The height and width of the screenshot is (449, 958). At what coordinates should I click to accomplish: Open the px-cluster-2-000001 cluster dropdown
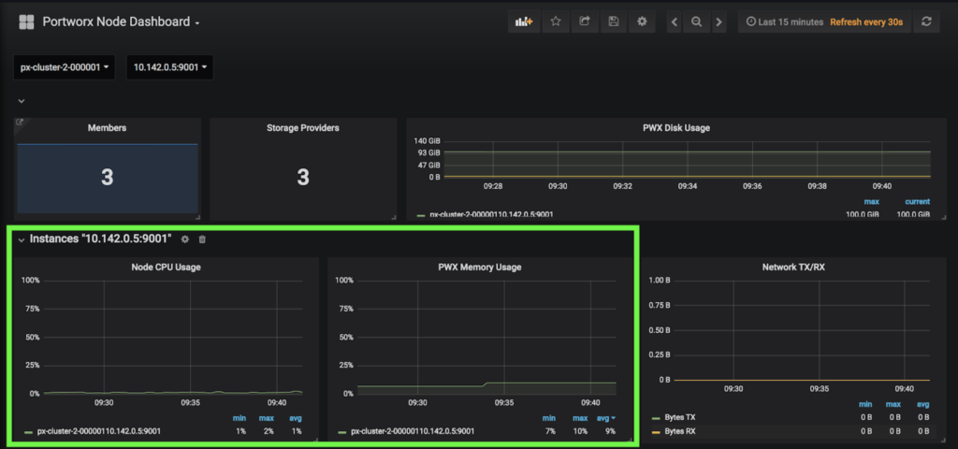click(65, 67)
